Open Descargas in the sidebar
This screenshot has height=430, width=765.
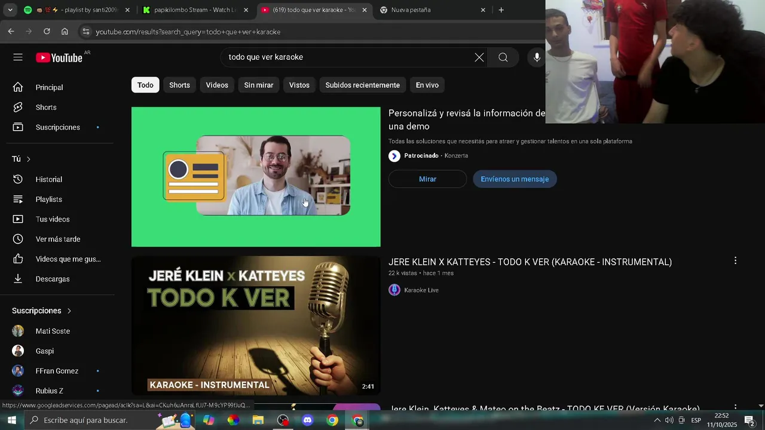coord(60,279)
